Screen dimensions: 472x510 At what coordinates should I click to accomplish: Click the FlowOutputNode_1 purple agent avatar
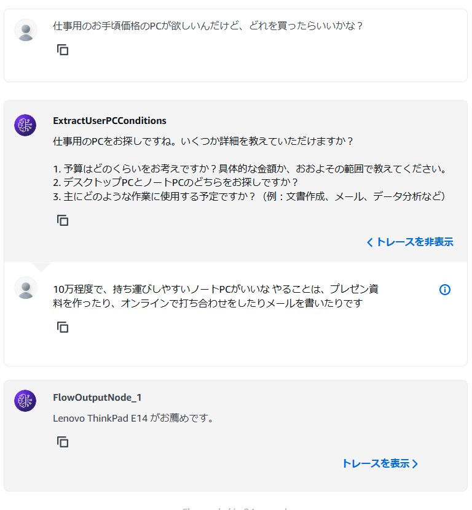coord(25,401)
